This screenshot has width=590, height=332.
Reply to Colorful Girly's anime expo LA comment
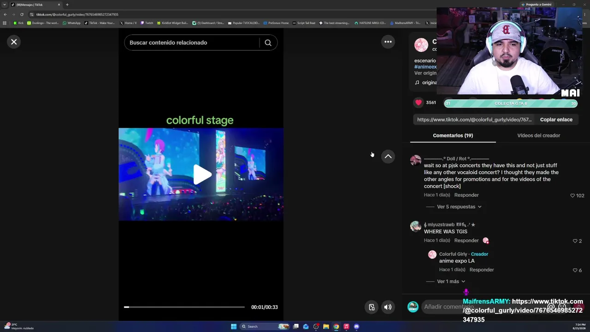[x=482, y=270]
